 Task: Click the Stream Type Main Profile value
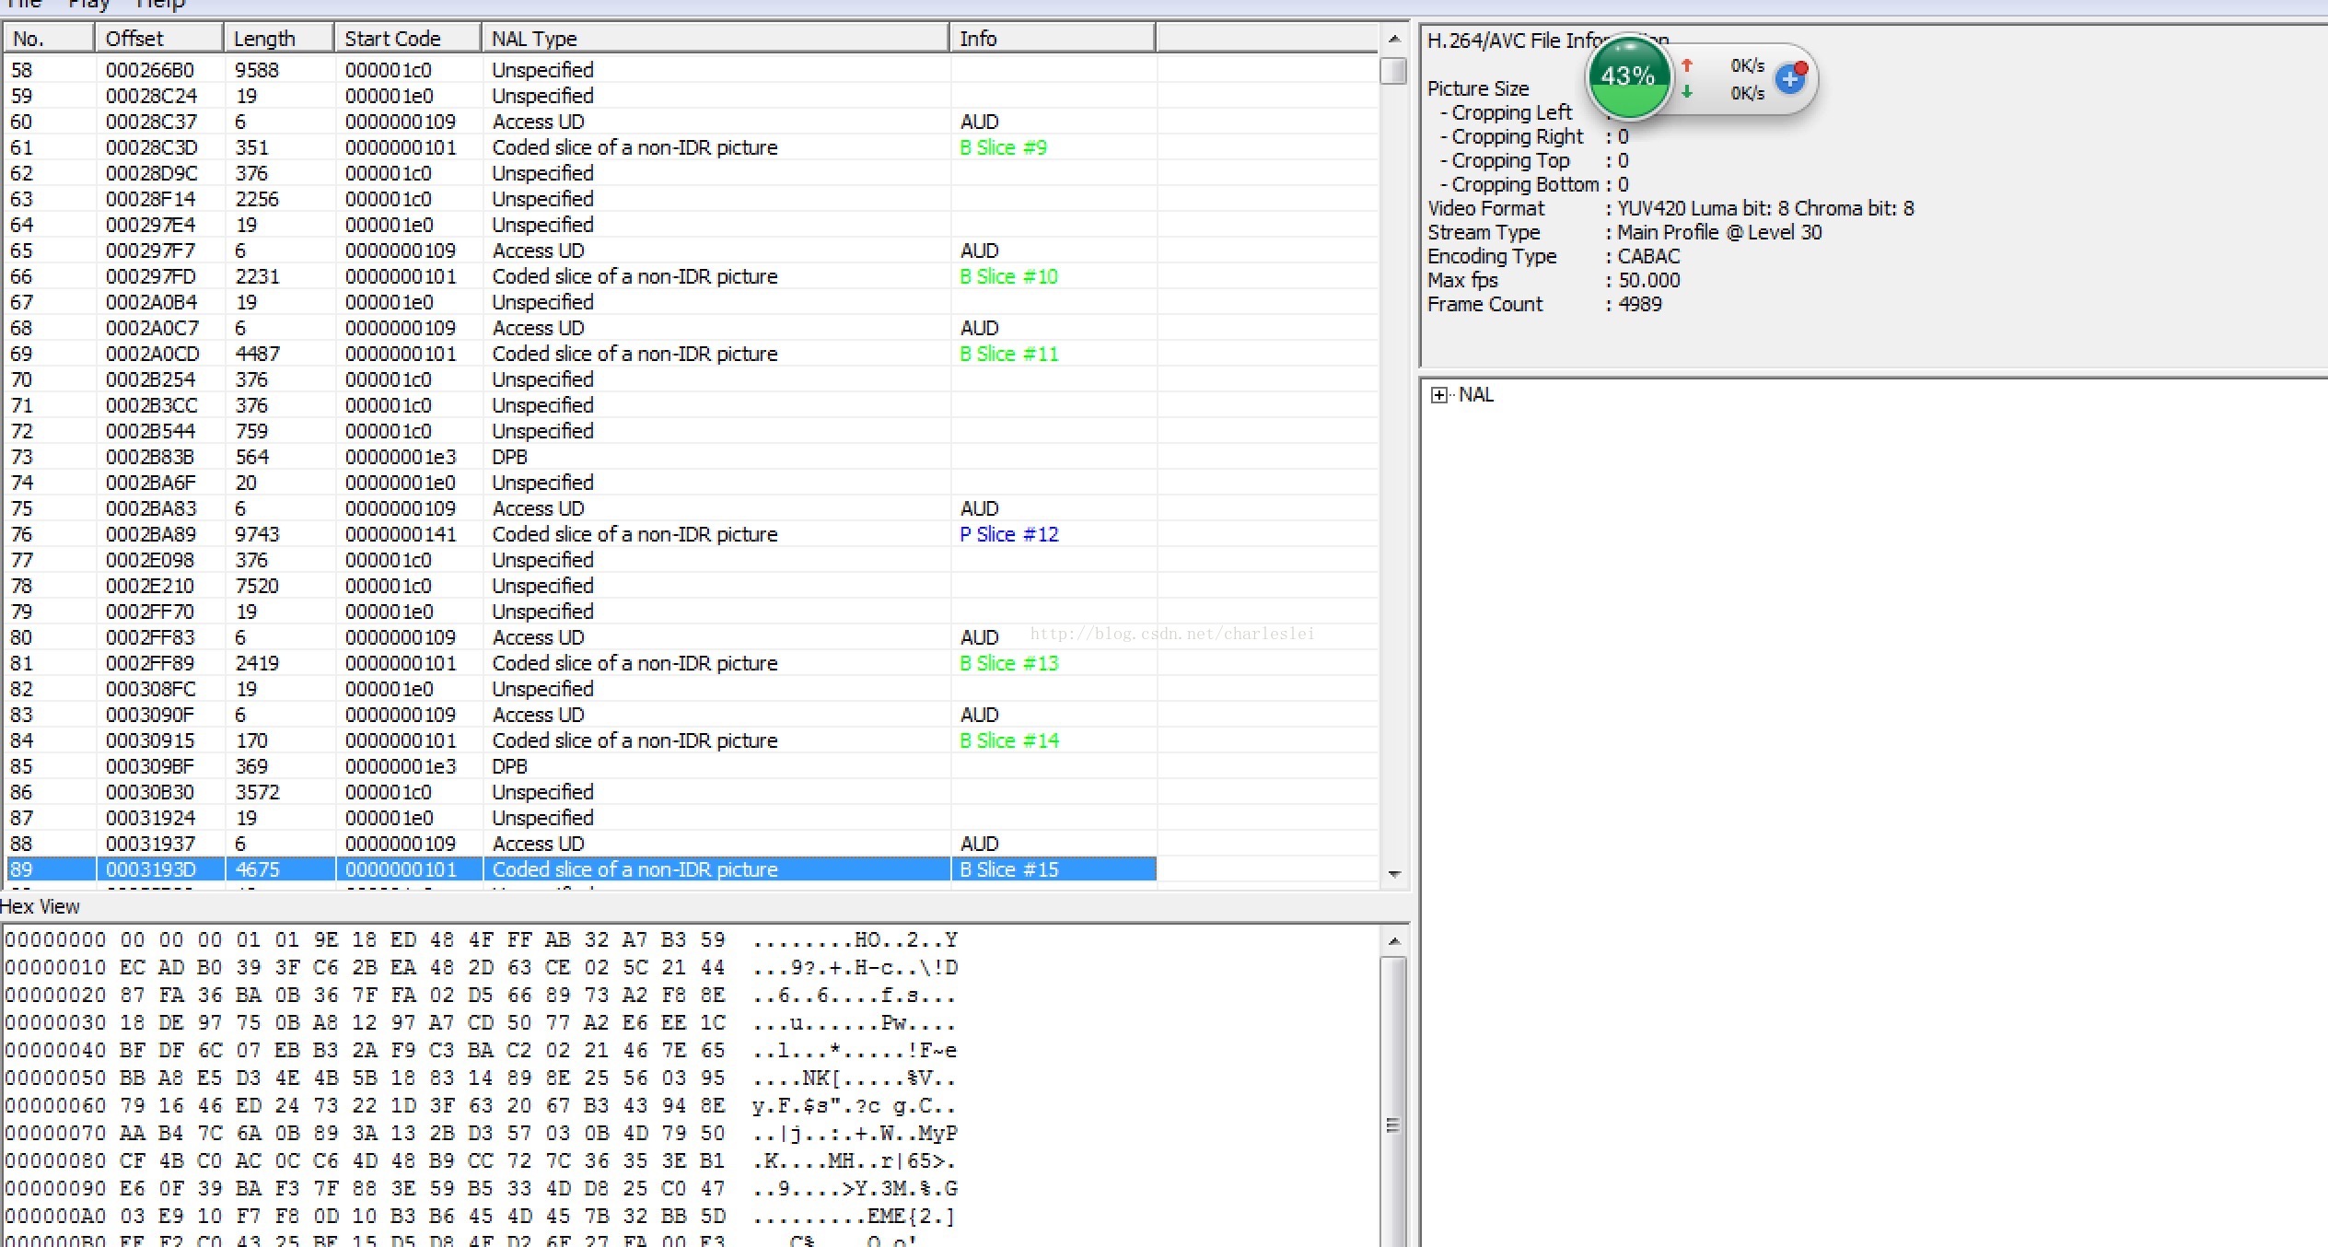click(x=1719, y=232)
